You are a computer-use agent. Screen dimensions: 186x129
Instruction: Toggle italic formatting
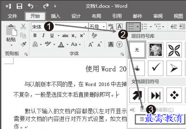(x=43, y=36)
